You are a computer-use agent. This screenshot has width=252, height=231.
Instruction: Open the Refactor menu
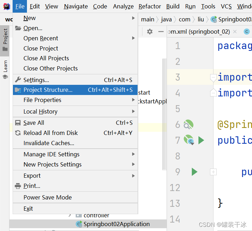150,6
